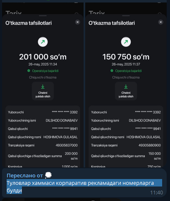Close the right transfer details sheet
This screenshot has width=170, height=201.
click(x=160, y=22)
